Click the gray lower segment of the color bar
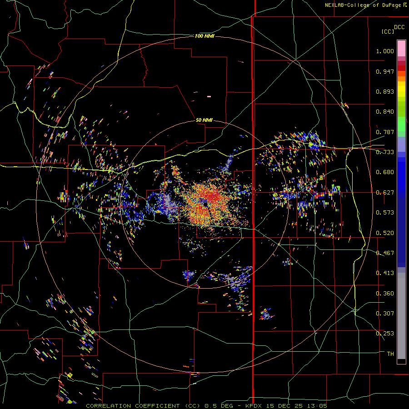409x409 pixels. (x=401, y=316)
